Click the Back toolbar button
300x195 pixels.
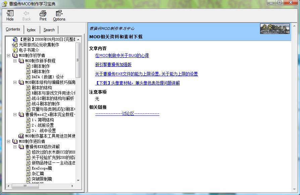click(x=27, y=15)
